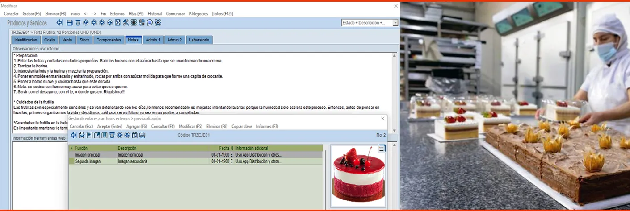Viewport: 630px width, 211px height.
Task: Click the speech bubble comment icon
Action: [150, 23]
